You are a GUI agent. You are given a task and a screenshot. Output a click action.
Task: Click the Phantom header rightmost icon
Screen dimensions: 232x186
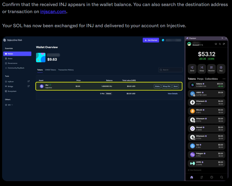(224, 44)
